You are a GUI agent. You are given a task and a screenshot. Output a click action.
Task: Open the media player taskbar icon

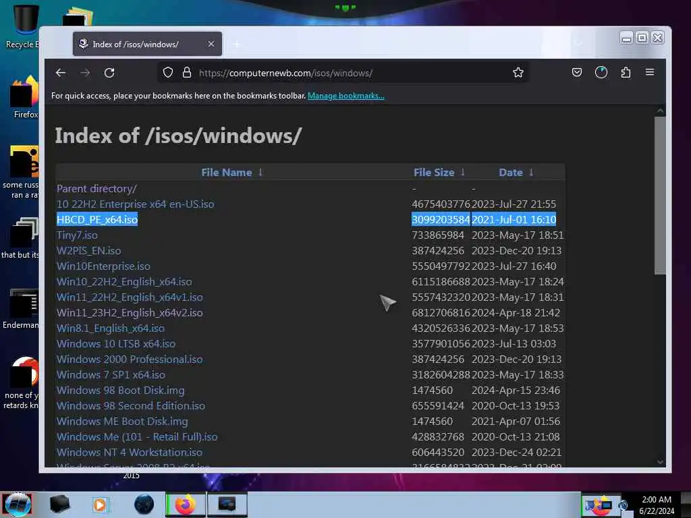tap(100, 505)
